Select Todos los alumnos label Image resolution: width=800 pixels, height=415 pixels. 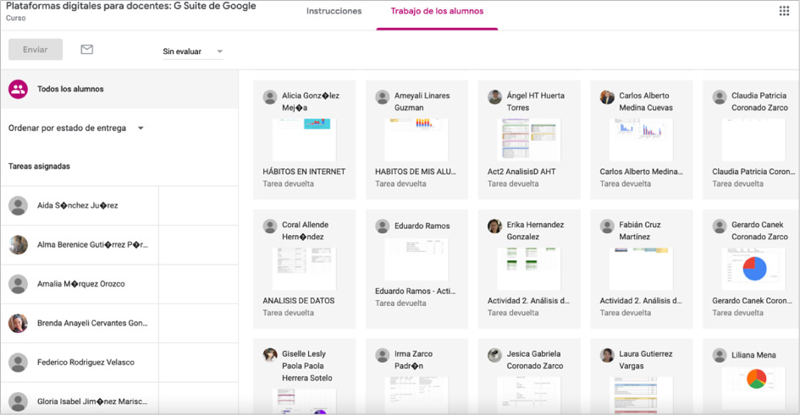[x=70, y=89]
